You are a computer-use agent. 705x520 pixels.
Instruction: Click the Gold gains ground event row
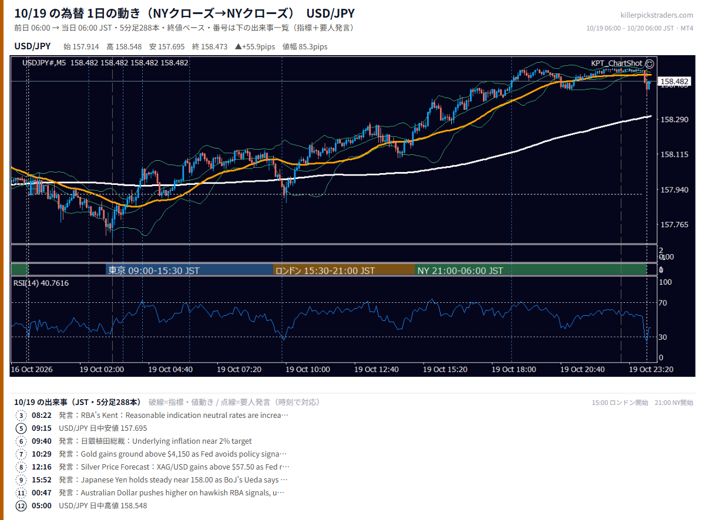173,454
